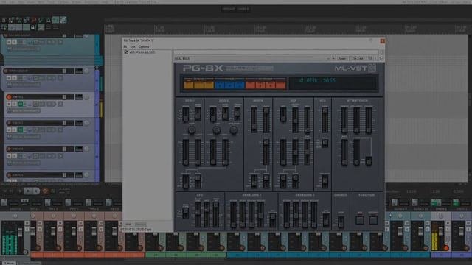Mute the SYNTH 1 track
Image resolution: width=472 pixels, height=265 pixels.
coord(9,104)
